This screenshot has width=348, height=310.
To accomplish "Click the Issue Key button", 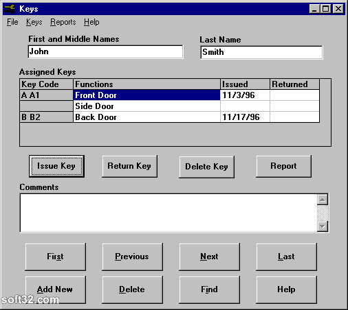I will [56, 166].
